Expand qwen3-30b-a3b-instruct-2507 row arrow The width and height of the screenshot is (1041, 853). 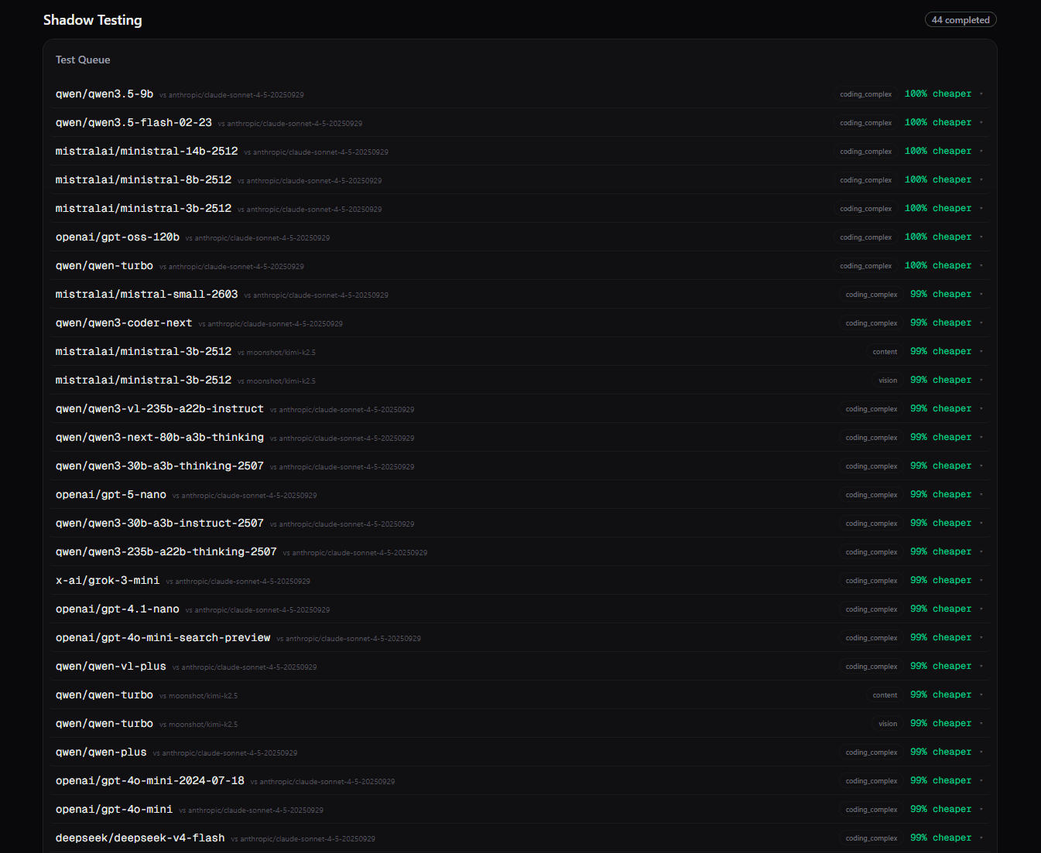click(x=981, y=524)
